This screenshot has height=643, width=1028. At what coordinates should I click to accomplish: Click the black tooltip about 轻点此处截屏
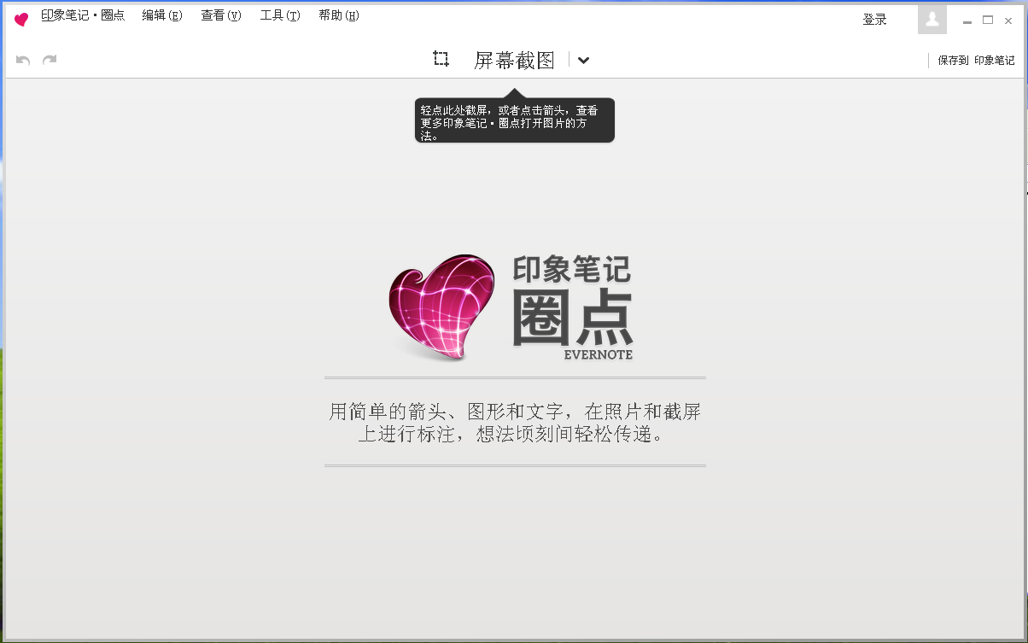coord(515,120)
